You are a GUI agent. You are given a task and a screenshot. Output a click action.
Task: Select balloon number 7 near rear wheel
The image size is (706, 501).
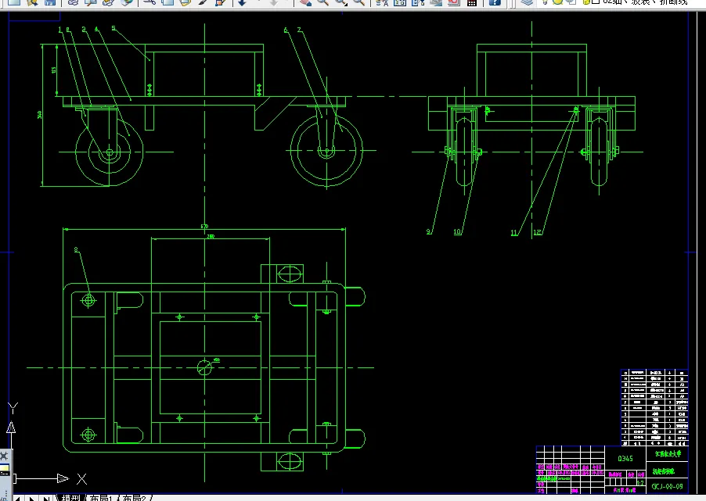pos(299,30)
